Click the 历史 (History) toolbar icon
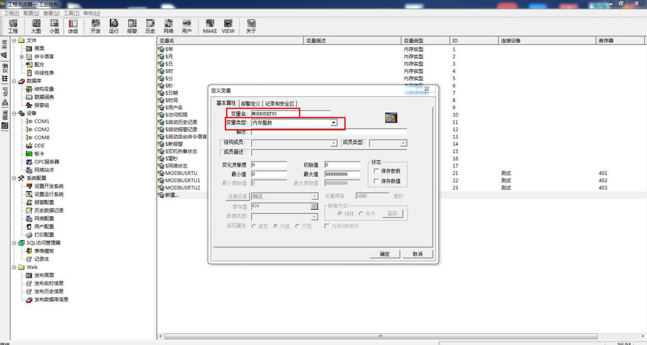Viewport: 647px width, 345px height. [150, 26]
